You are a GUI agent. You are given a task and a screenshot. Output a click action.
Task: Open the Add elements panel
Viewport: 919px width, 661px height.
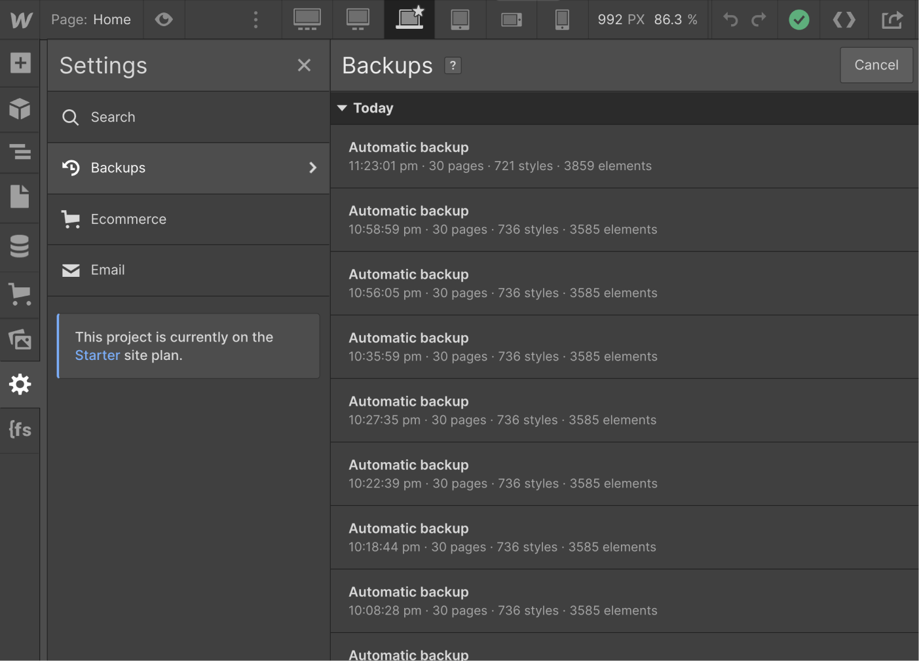click(x=20, y=63)
